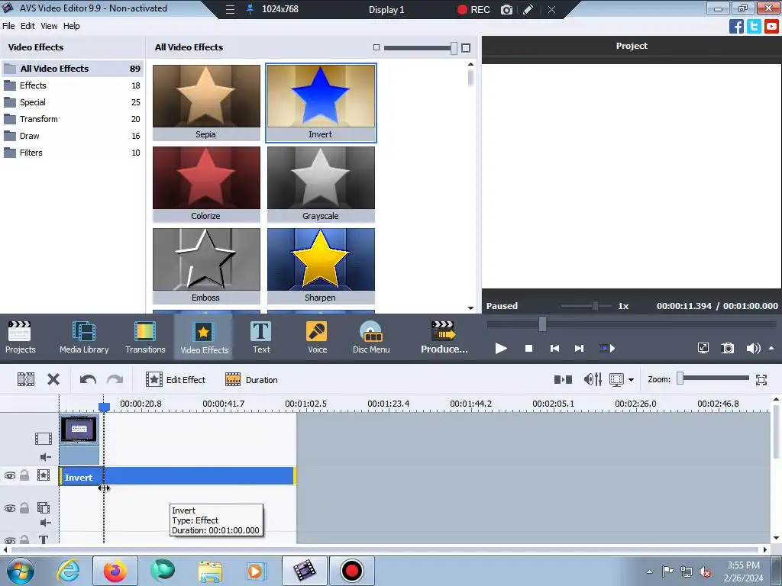Open the Projects section
Viewport: 782px width, 586px height.
20,337
